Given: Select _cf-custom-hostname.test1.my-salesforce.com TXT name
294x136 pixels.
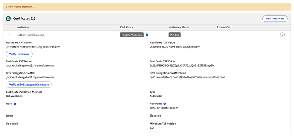Looking at the screenshot, I should [33, 47].
